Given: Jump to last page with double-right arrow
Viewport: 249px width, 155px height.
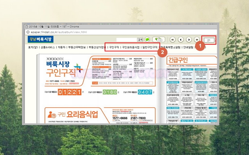Looking at the screenshot, I should click(197, 39).
